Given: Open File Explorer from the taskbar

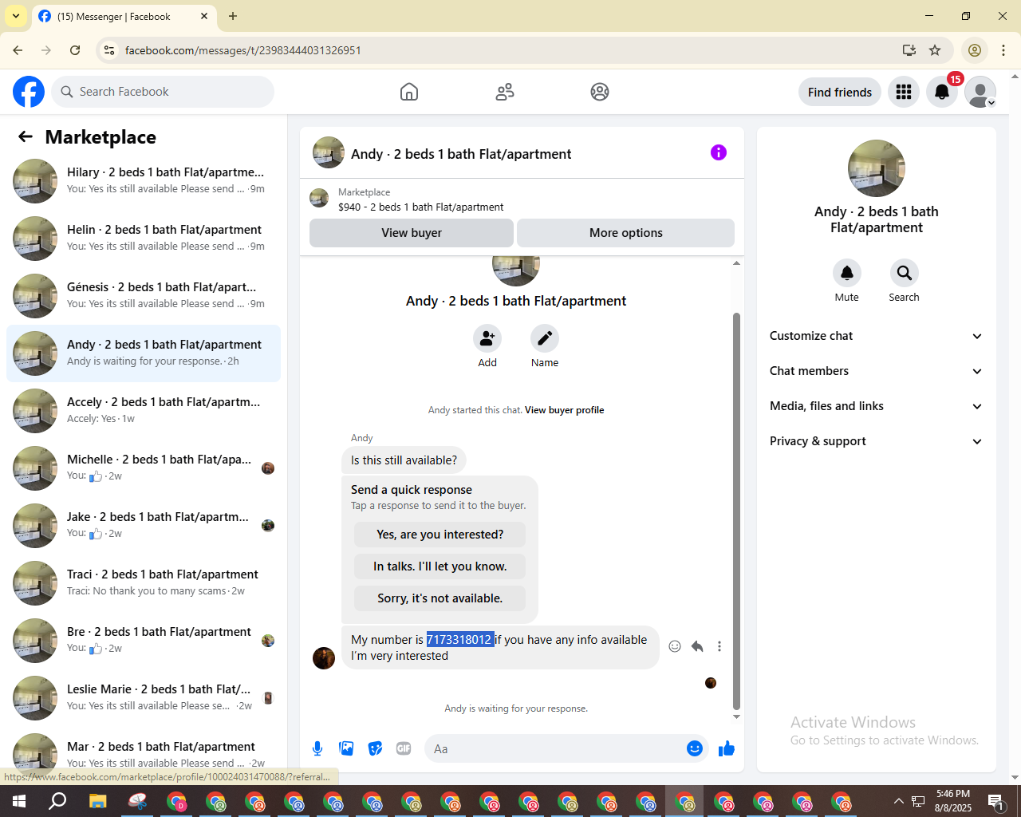Looking at the screenshot, I should (x=97, y=801).
